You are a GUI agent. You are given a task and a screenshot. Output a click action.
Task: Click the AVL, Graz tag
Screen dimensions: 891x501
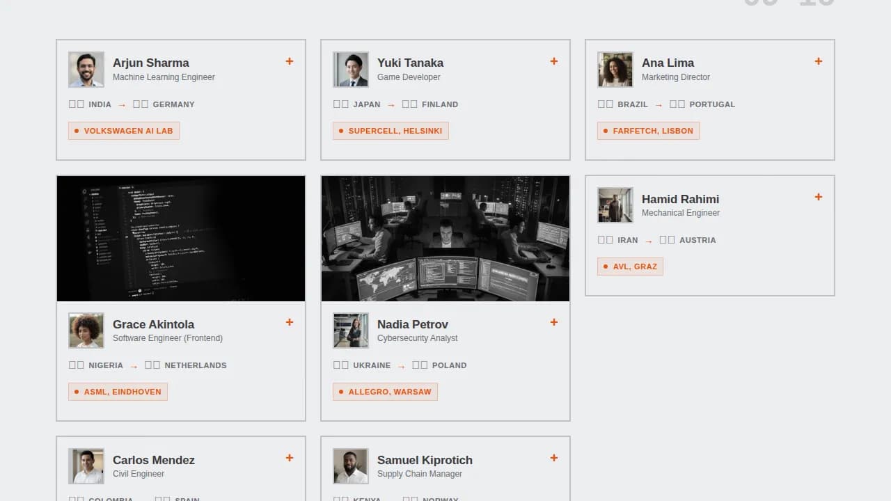click(630, 267)
